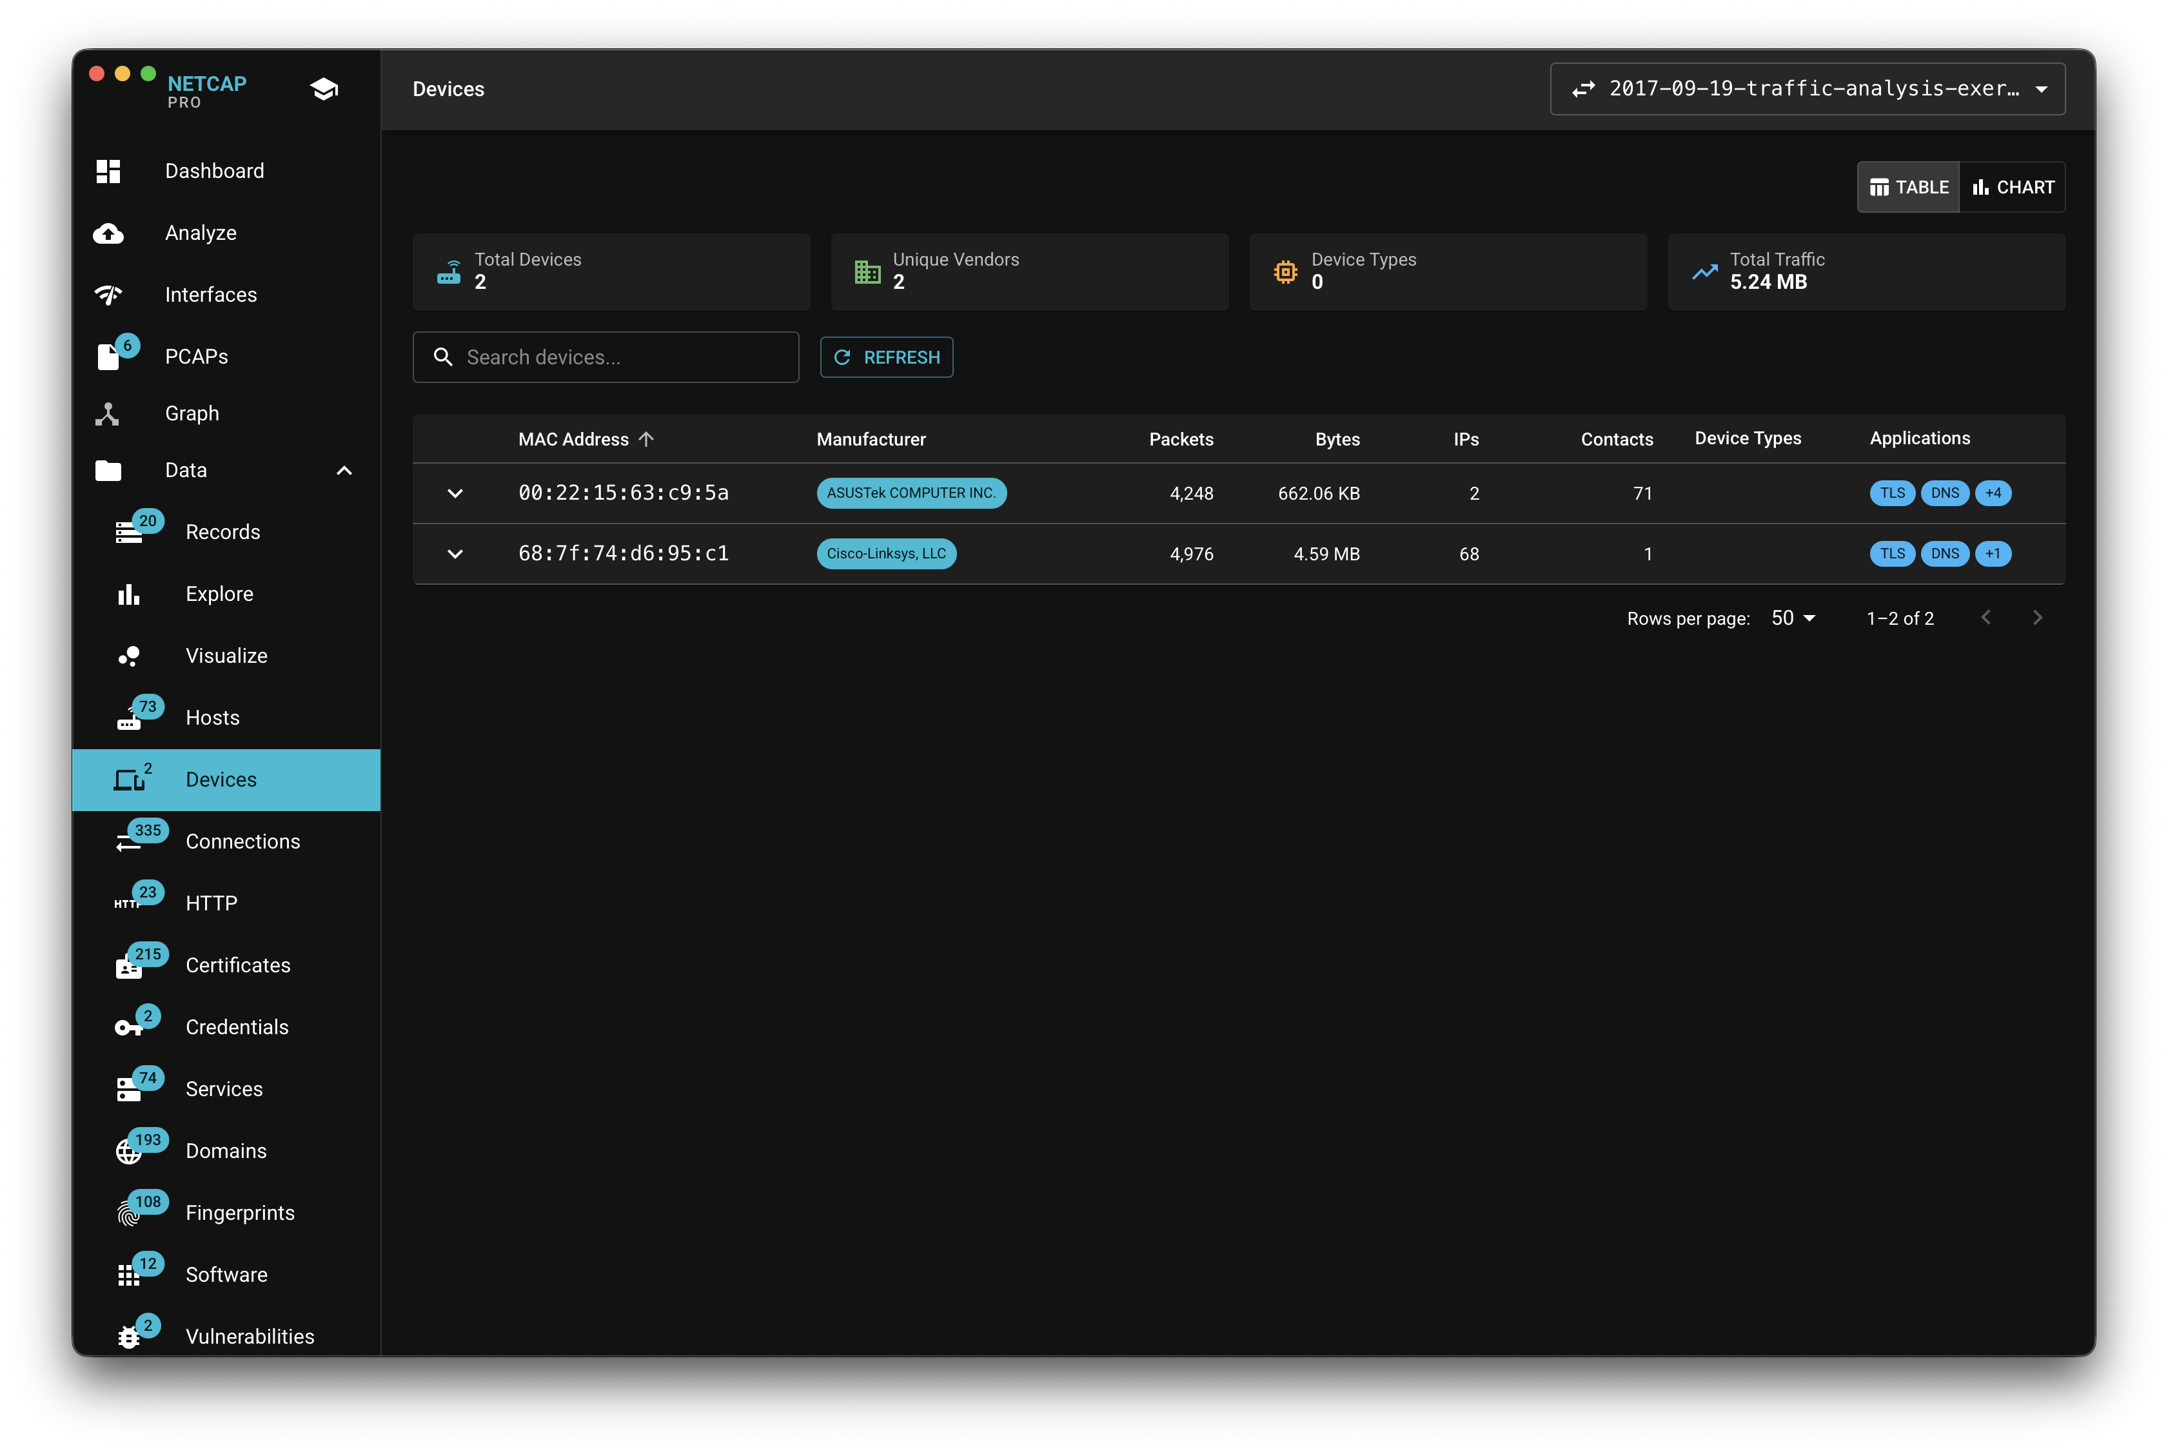This screenshot has height=1452, width=2168.
Task: Open the Domains globe icon
Action: tap(129, 1151)
